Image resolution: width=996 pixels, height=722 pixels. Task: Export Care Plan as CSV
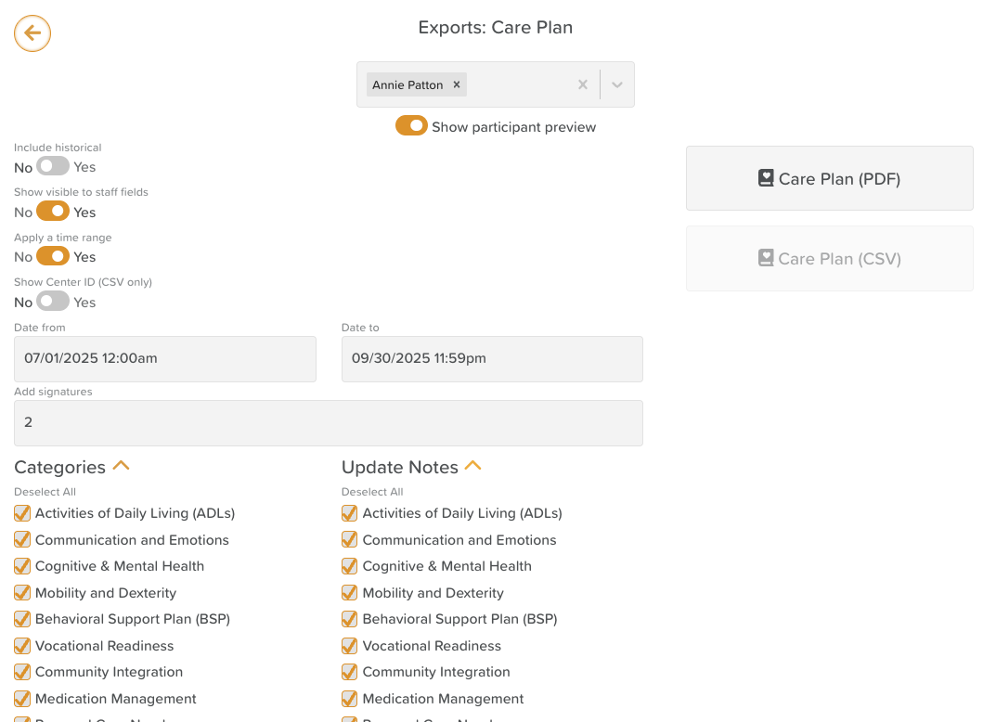tap(829, 258)
